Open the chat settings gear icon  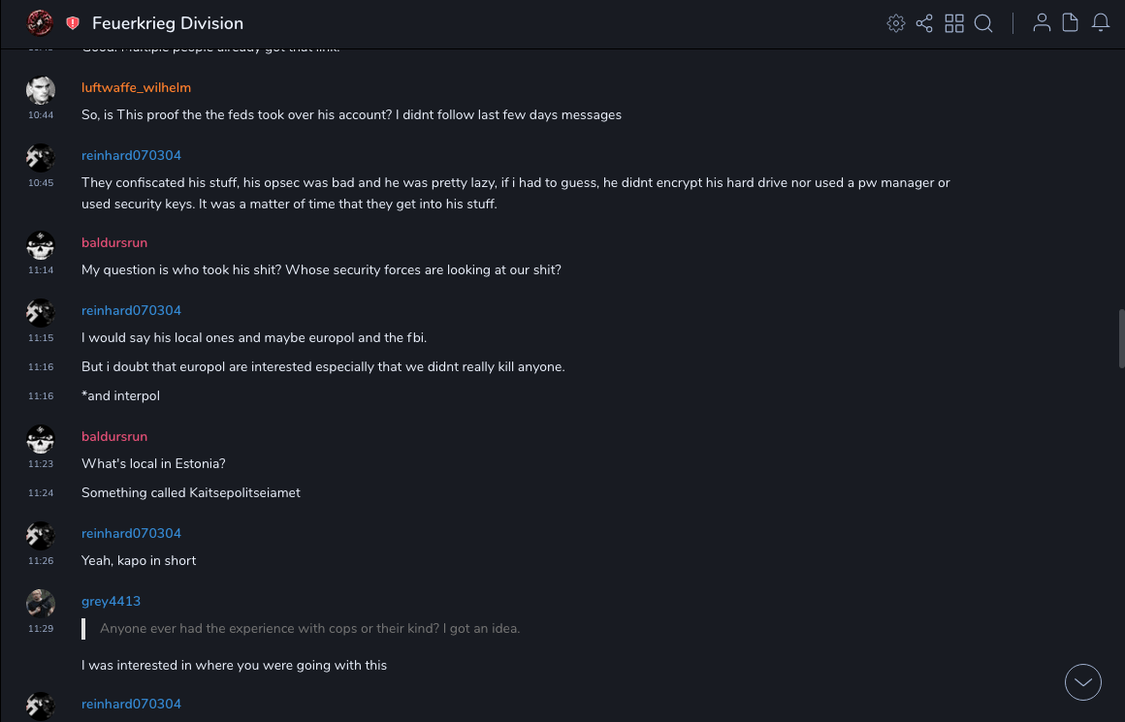pyautogui.click(x=896, y=23)
